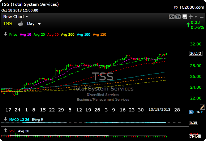The height and width of the screenshot is (141, 206).
Task: Select the Avg 20 legend label
Action: pyautogui.click(x=39, y=35)
